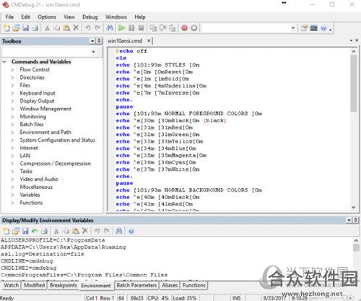This screenshot has height=301, width=361.
Task: Expand the Environment and Path tree node
Action: point(12,132)
